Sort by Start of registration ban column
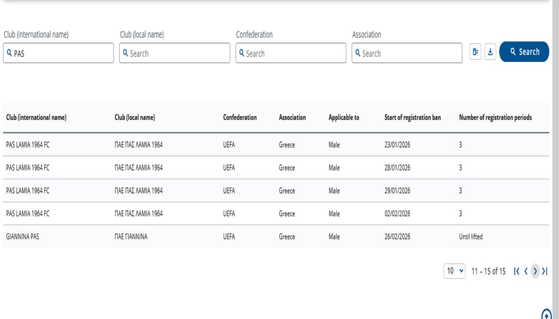Image resolution: width=559 pixels, height=319 pixels. [412, 117]
